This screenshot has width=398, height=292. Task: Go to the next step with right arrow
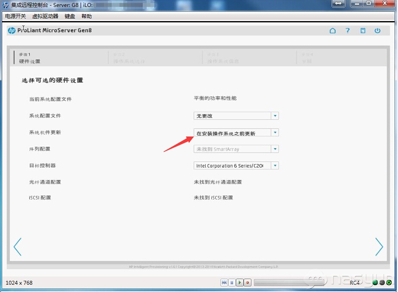click(x=379, y=247)
